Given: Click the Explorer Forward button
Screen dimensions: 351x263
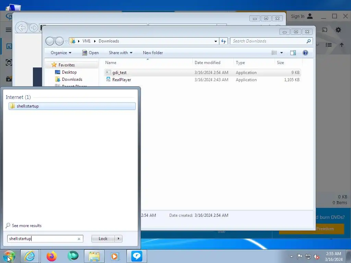Looking at the screenshot, I should click(x=60, y=41).
